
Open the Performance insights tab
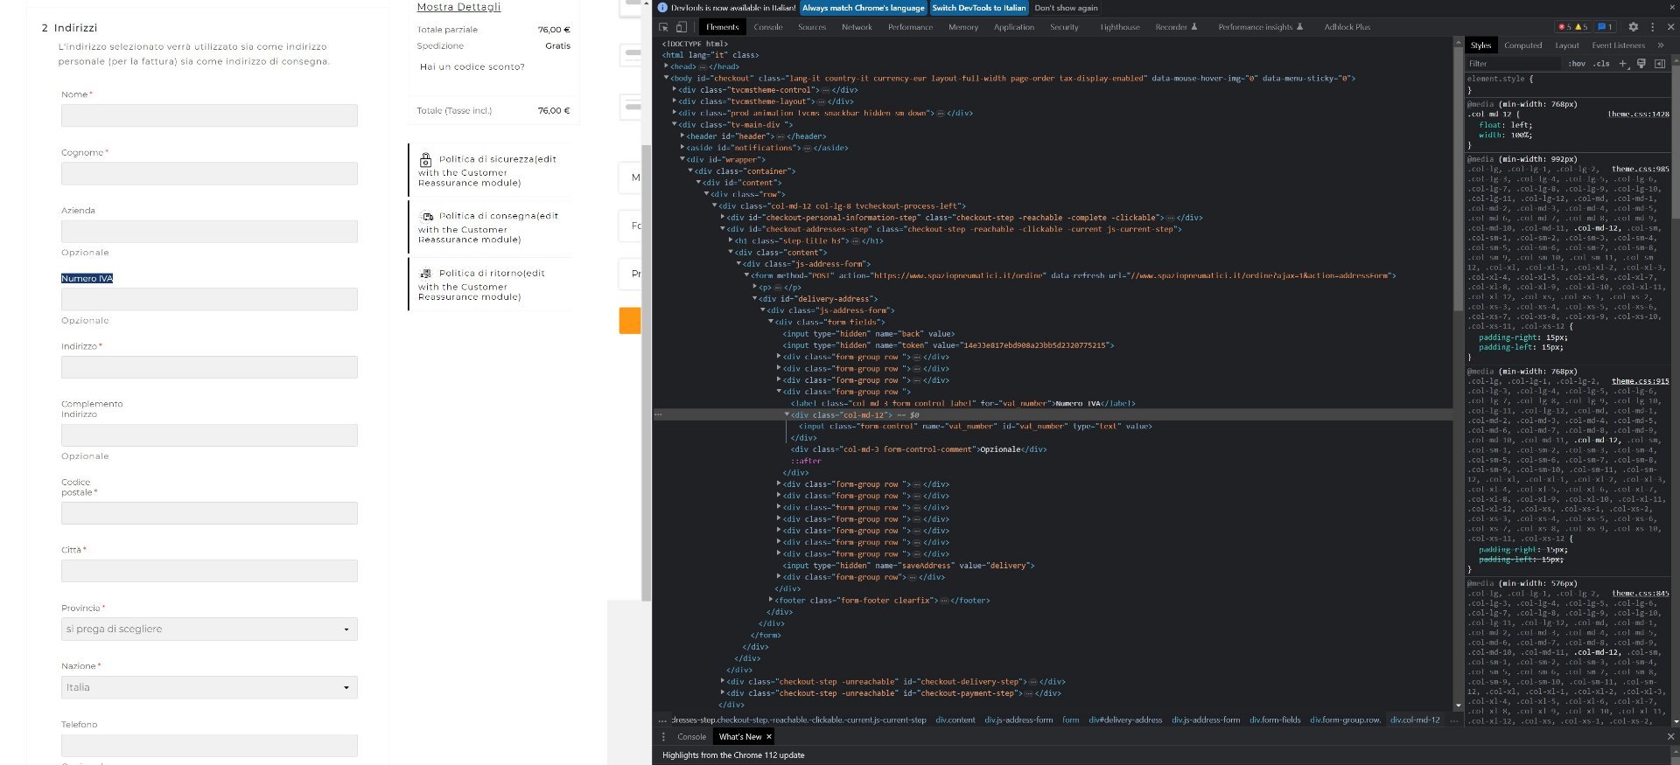pyautogui.click(x=1261, y=27)
